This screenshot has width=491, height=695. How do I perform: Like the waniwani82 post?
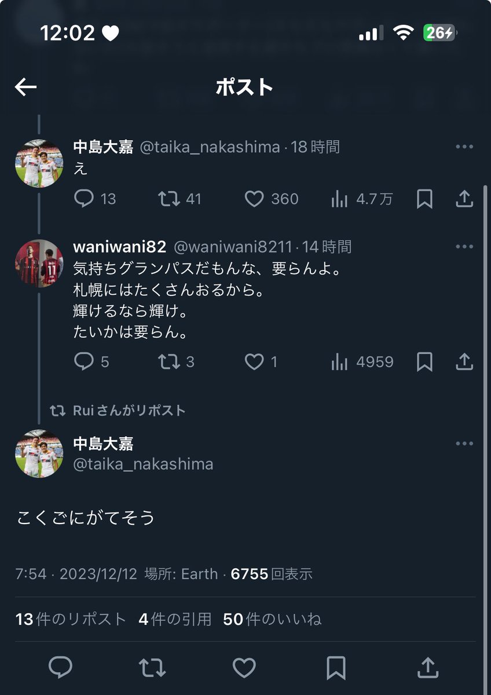coord(254,362)
